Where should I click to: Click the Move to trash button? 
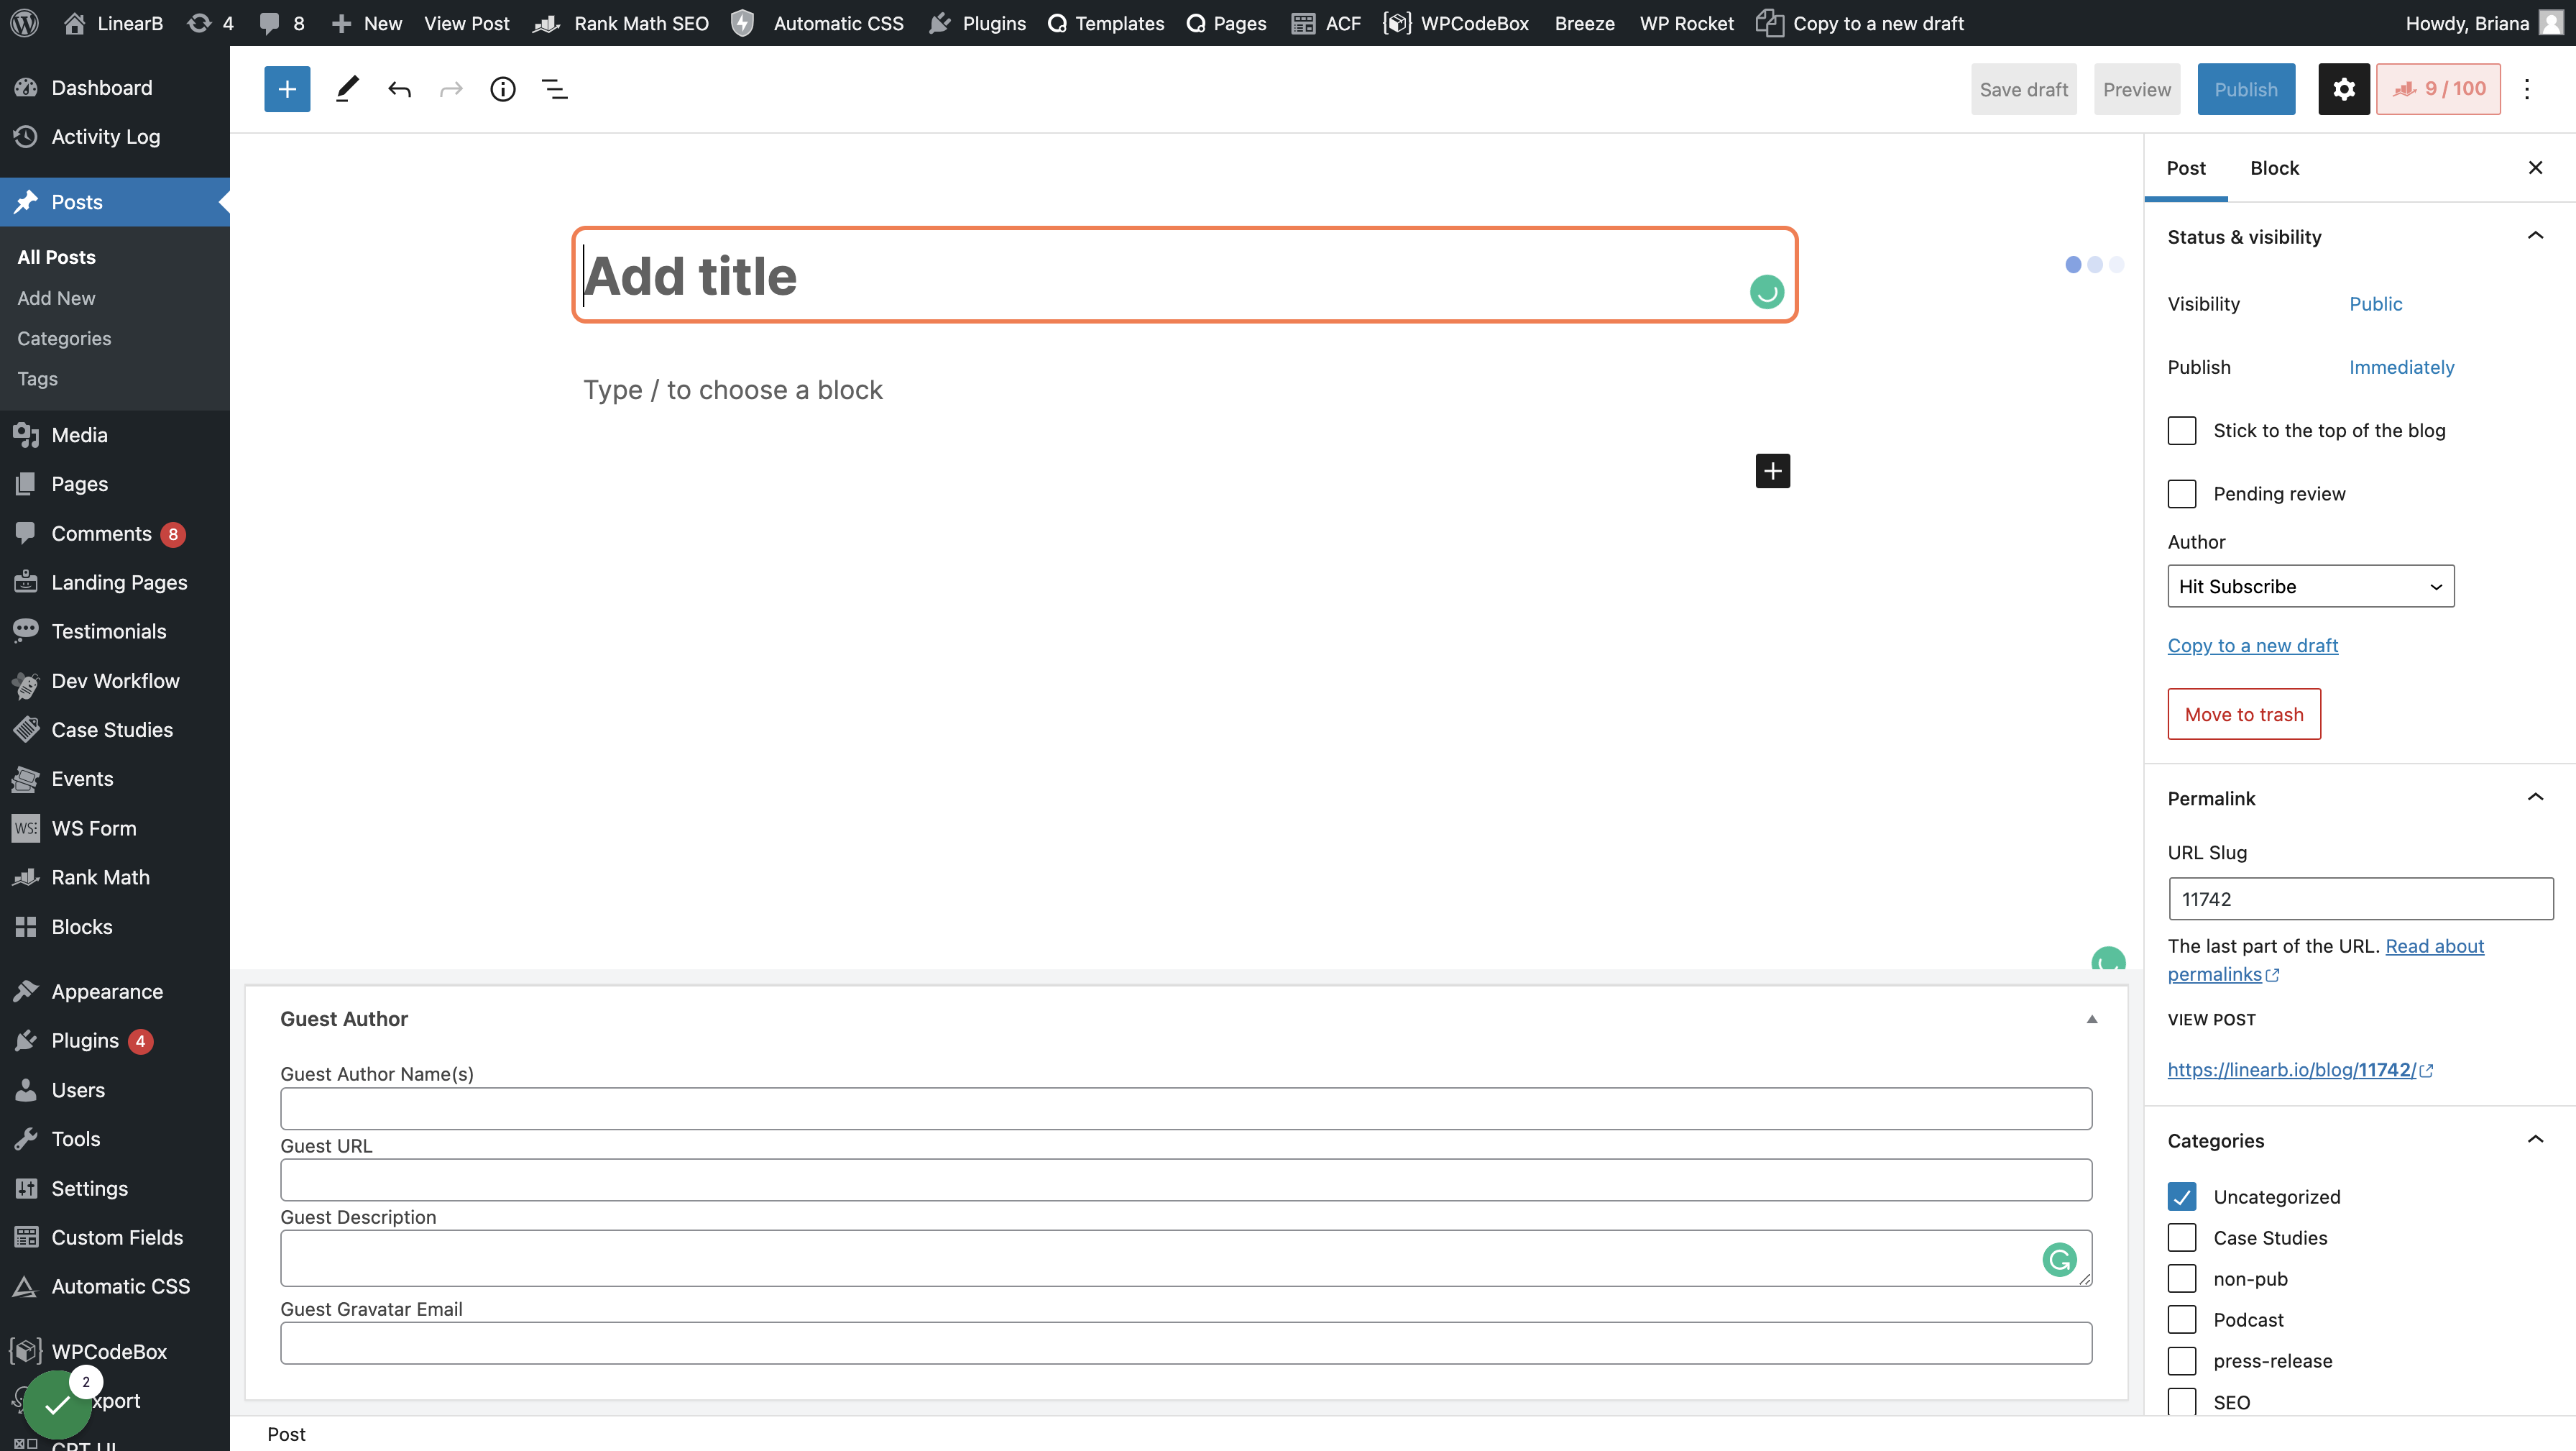[2244, 715]
